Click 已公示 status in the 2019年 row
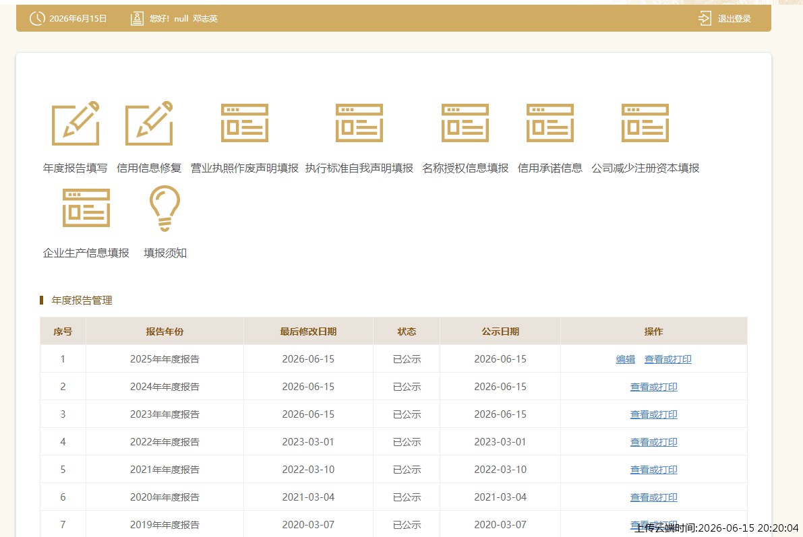Viewport: 803px width, 537px height. pos(407,526)
